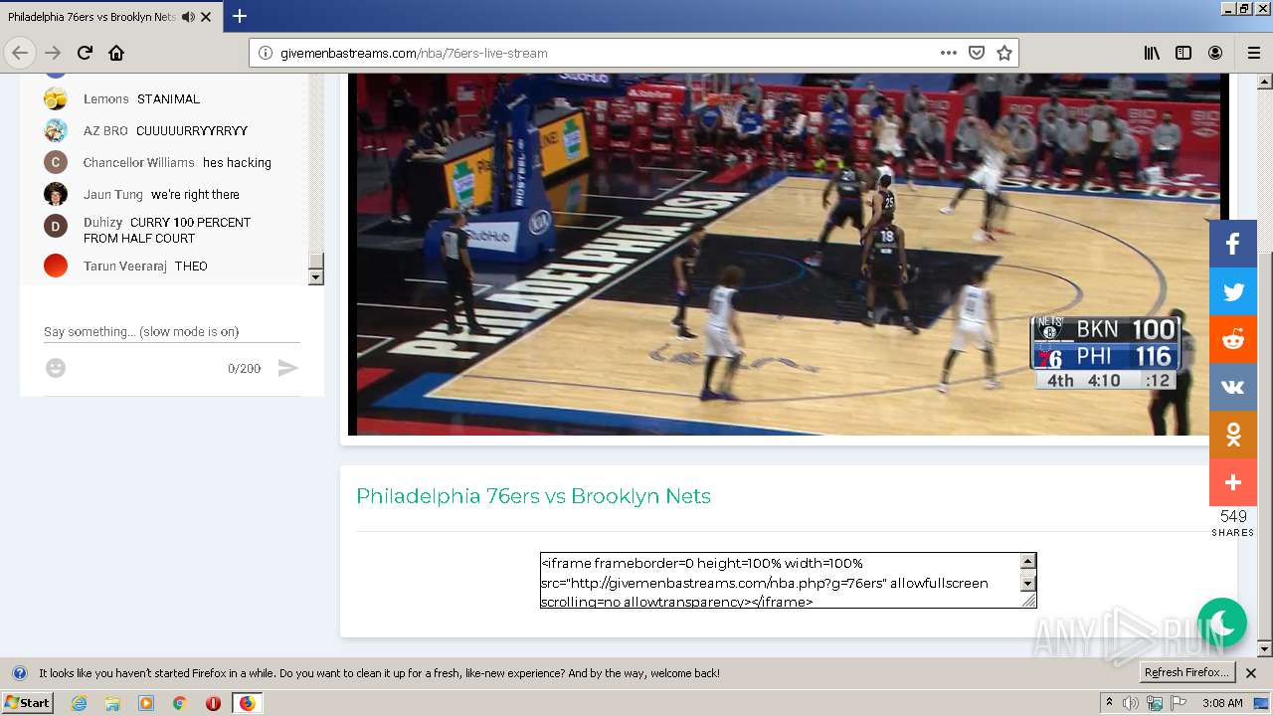
Task: Toggle the sidebars icon
Action: (1183, 53)
